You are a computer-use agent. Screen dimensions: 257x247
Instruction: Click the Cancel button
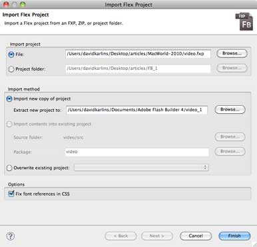pos(196,236)
